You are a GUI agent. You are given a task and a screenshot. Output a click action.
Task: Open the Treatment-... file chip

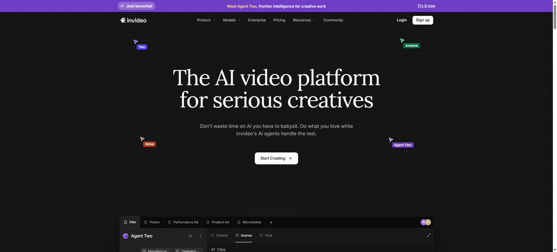188,250
